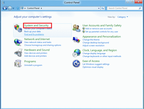144x109 pixels.
Task: Open Optimize visual display link
Action: (x=93, y=67)
